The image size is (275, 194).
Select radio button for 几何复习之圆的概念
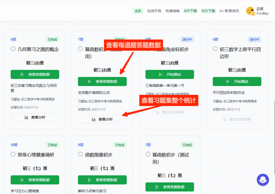(13, 49)
